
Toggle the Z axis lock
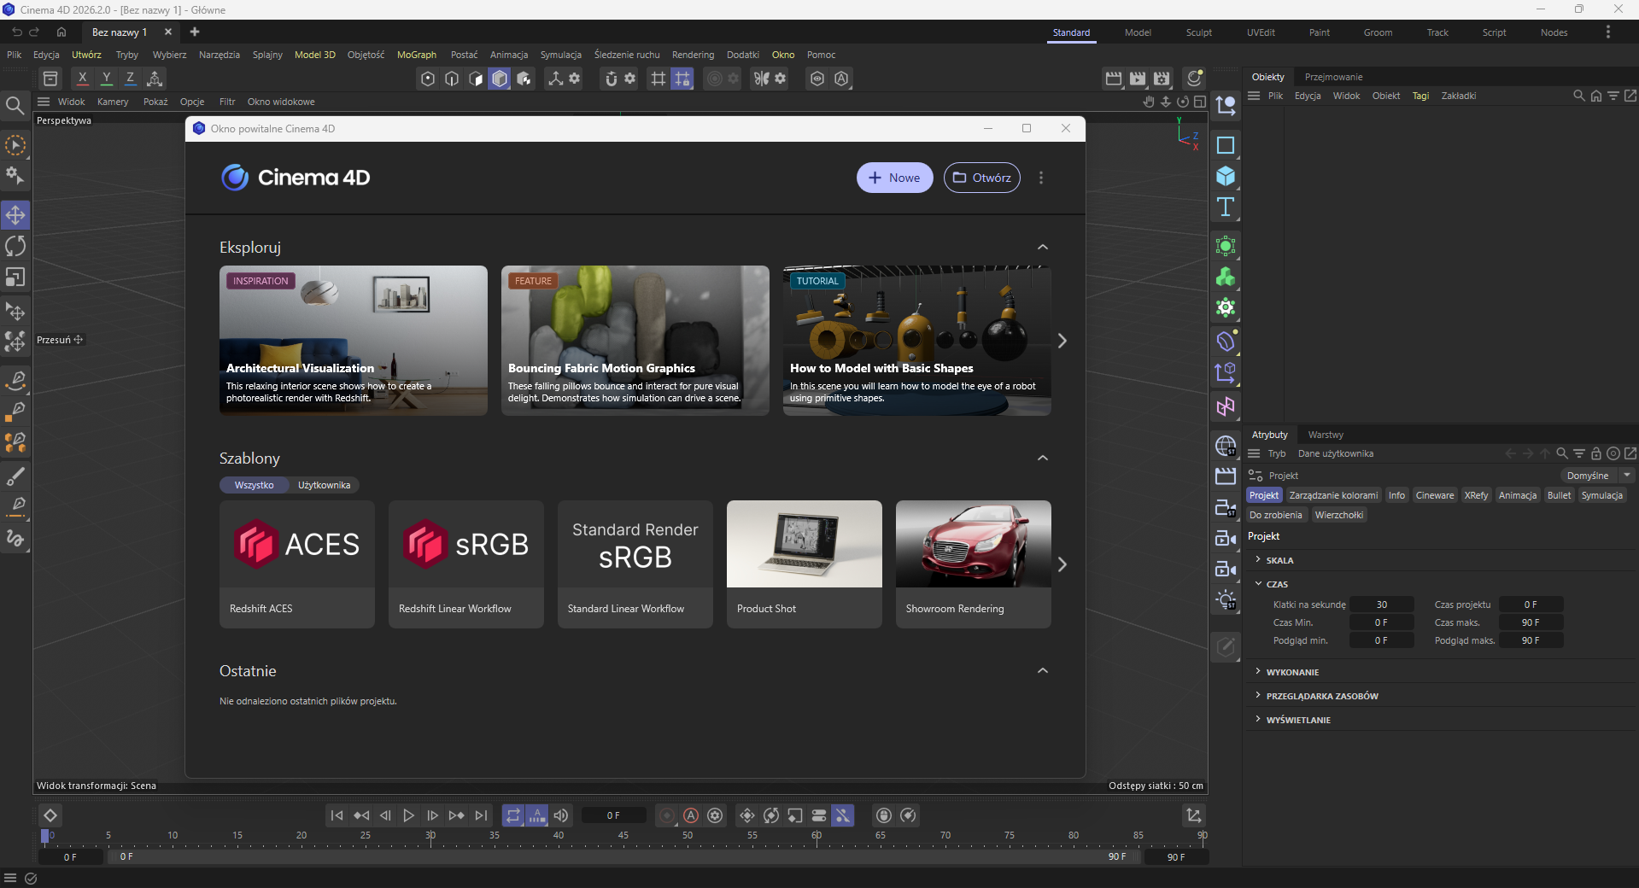131,79
